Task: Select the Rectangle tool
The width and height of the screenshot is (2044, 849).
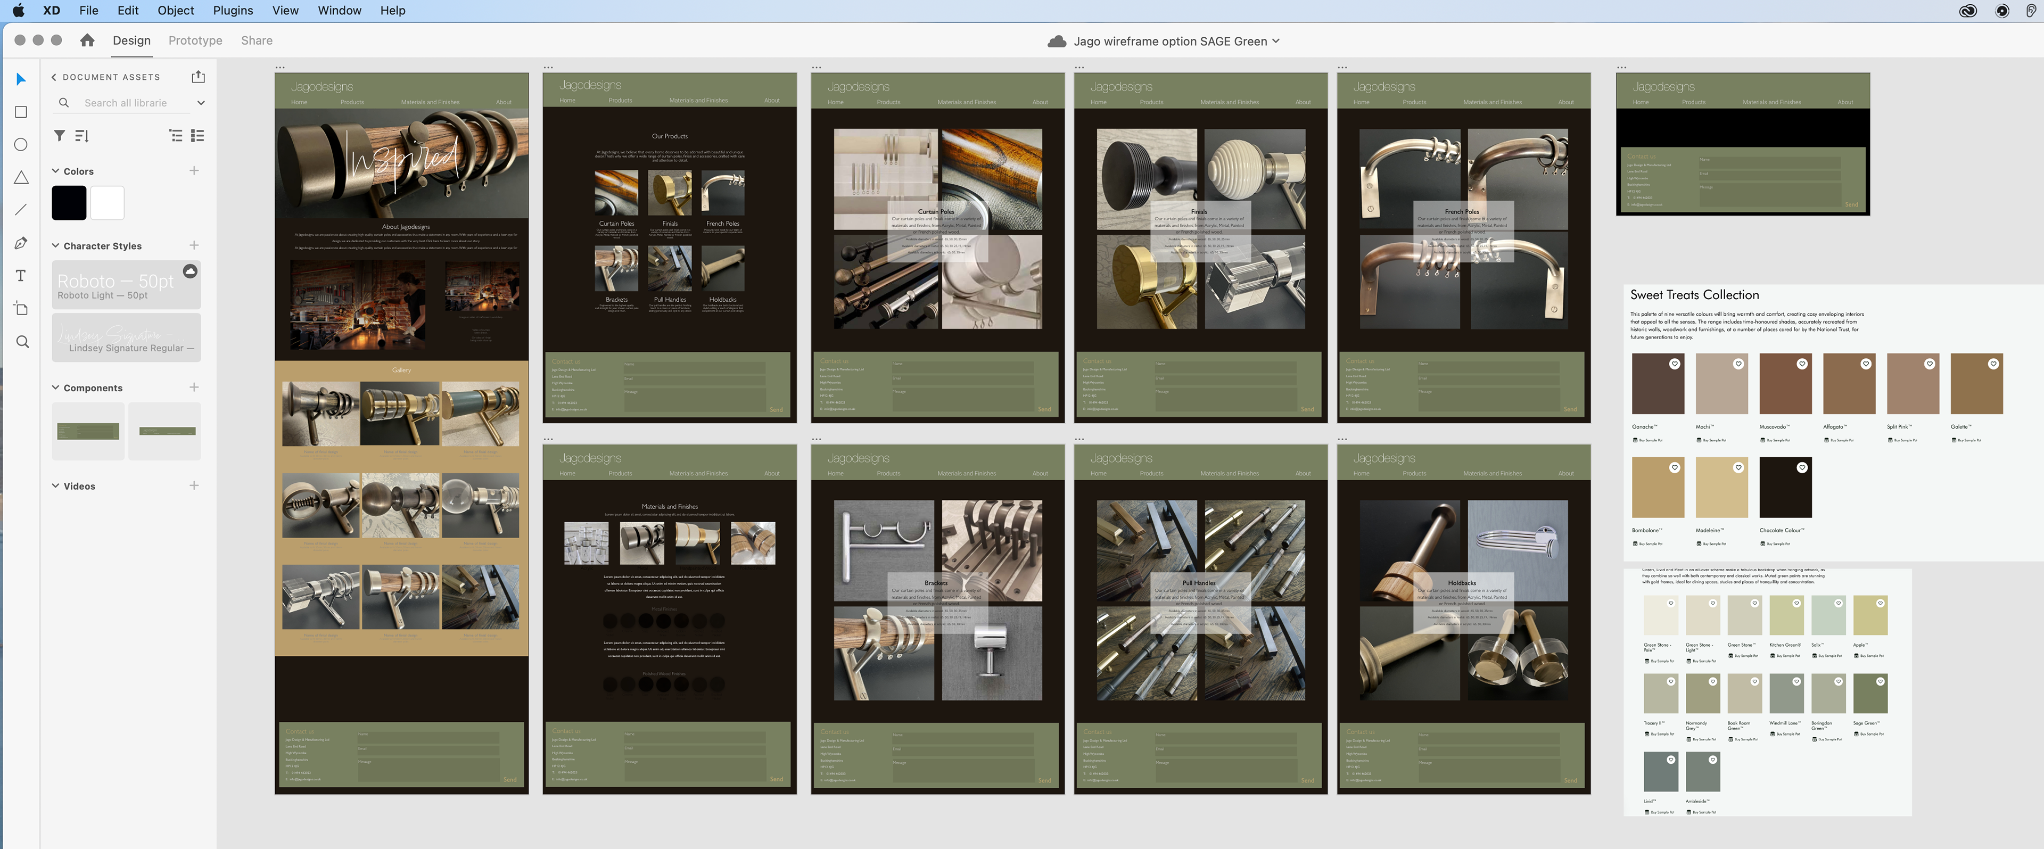Action: point(21,112)
